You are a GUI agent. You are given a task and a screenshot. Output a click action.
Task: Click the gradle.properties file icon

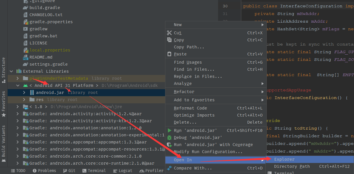(25, 22)
